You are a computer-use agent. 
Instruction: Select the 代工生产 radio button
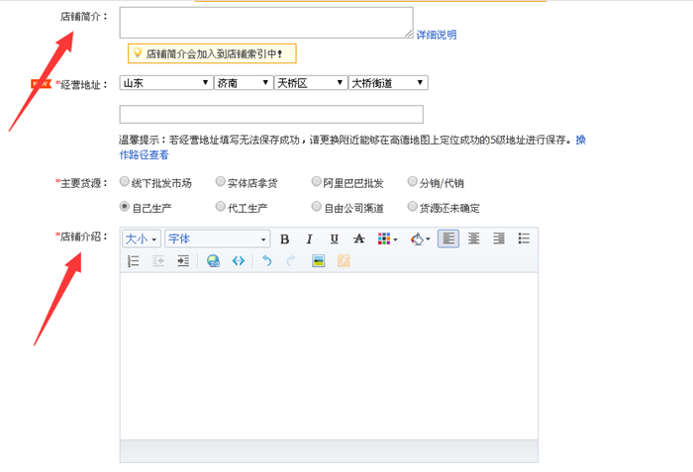[x=221, y=207]
